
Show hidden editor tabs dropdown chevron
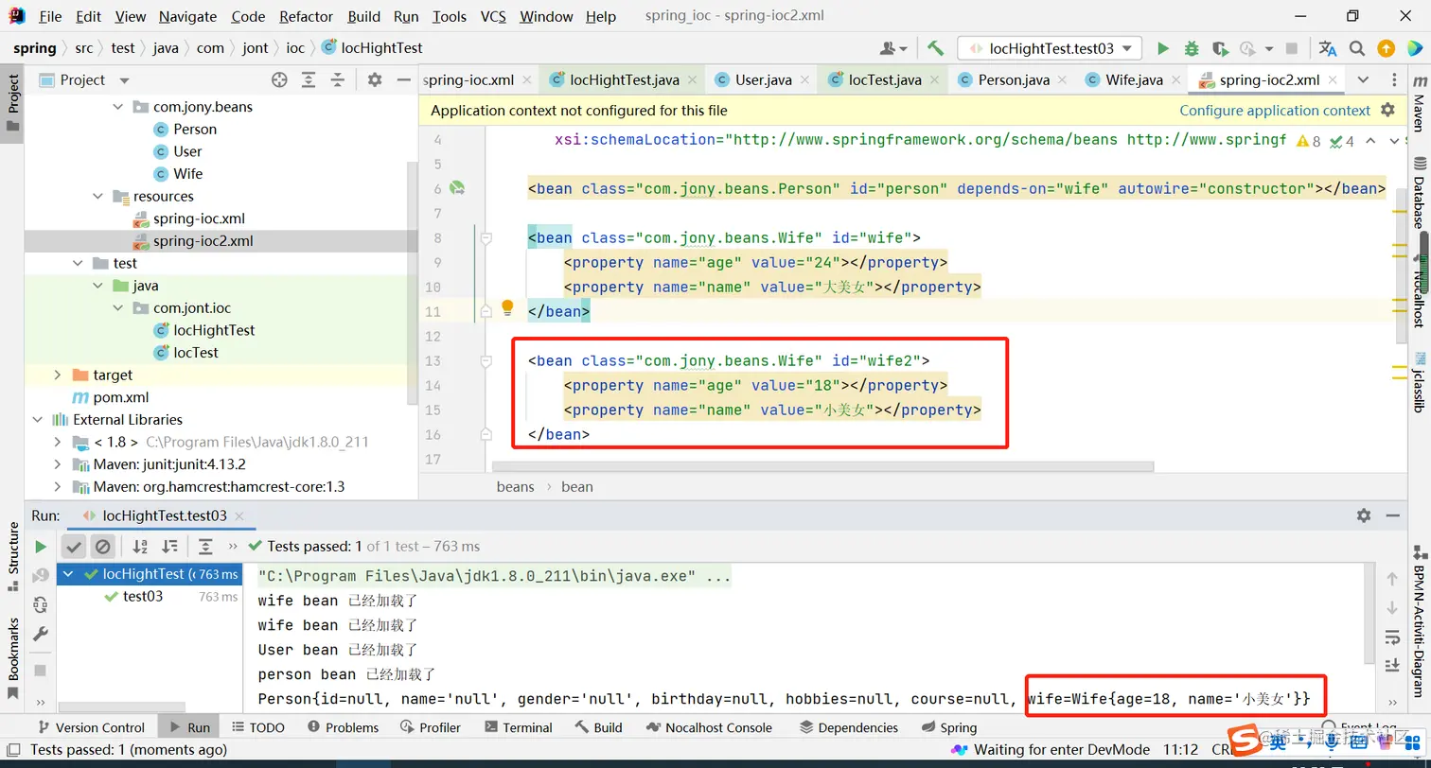click(1363, 80)
